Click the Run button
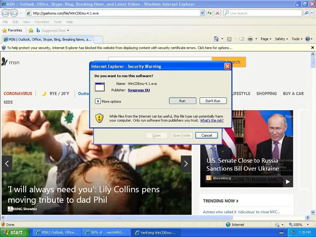 point(182,101)
